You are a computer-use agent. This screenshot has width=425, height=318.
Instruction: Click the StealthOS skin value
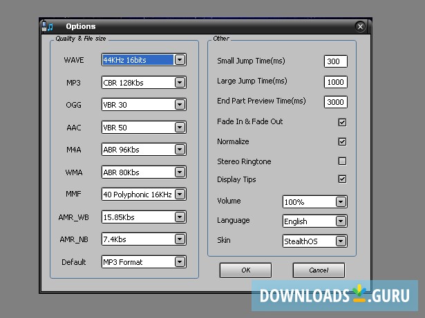tap(301, 241)
